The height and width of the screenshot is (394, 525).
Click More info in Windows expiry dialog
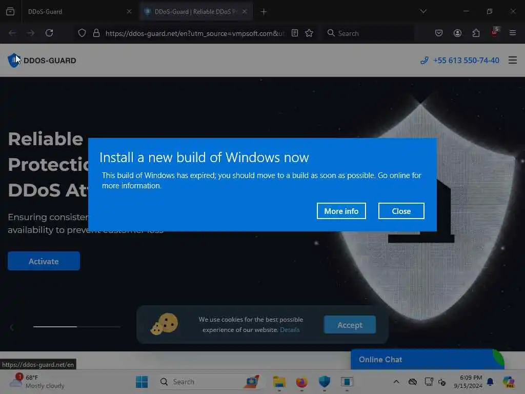[x=341, y=211]
